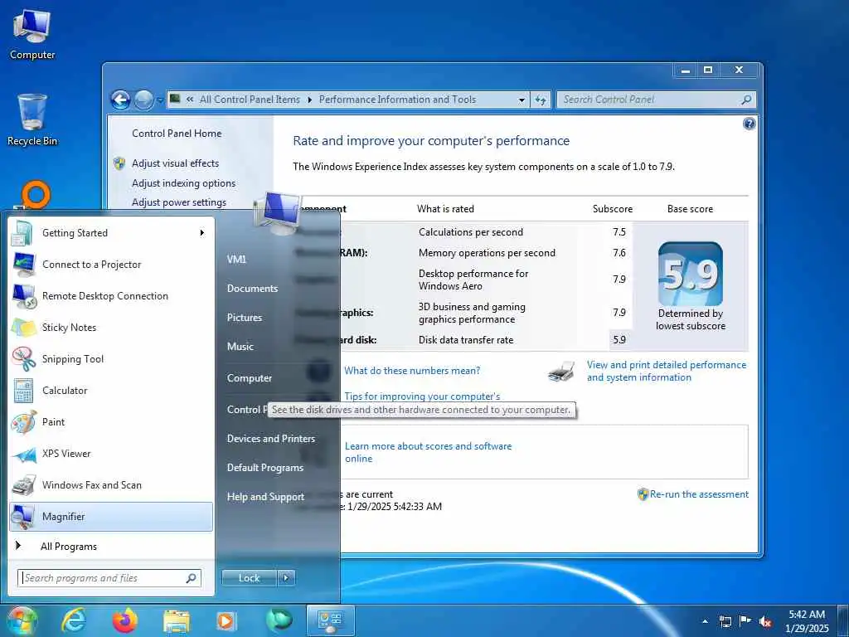This screenshot has width=849, height=637.
Task: Open Tips for improving your computer's link
Action: (422, 396)
